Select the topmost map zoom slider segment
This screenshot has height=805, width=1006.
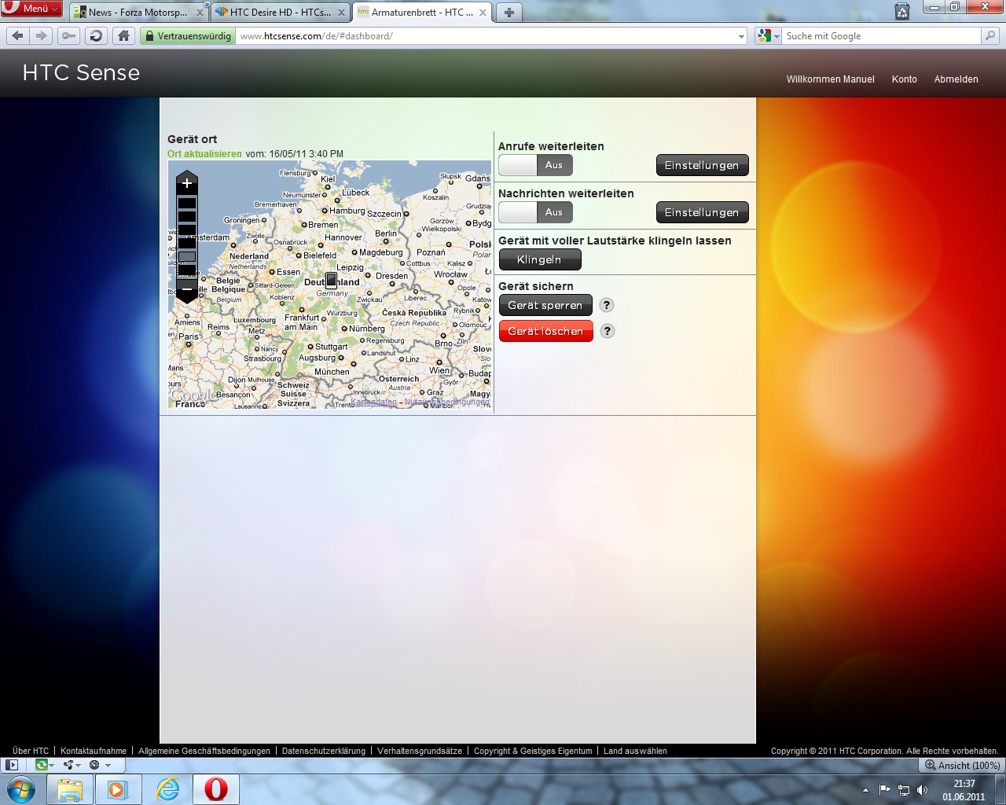(187, 203)
